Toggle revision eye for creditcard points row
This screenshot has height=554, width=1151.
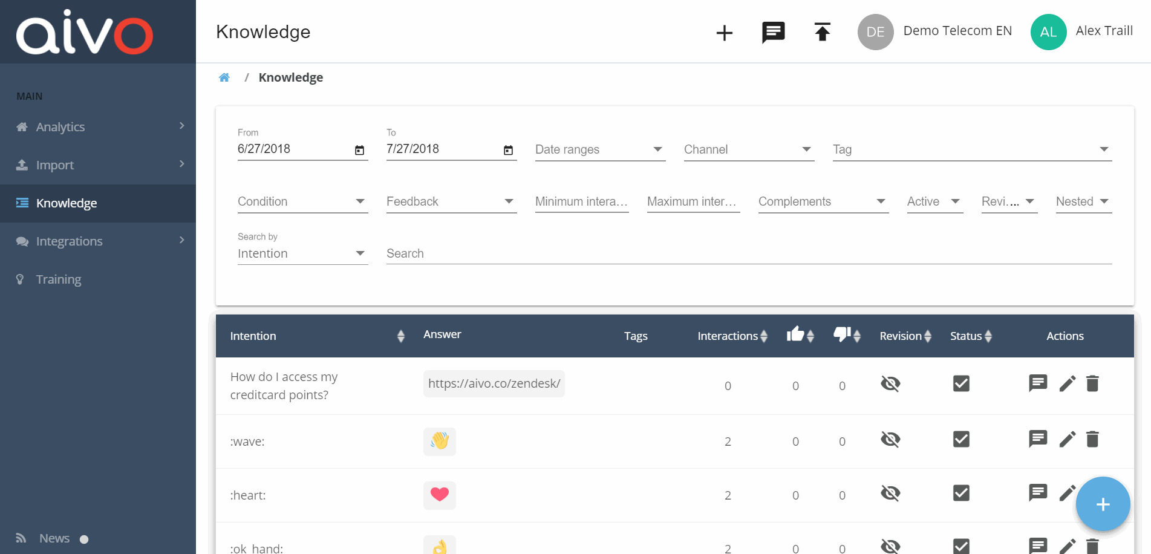pyautogui.click(x=890, y=383)
